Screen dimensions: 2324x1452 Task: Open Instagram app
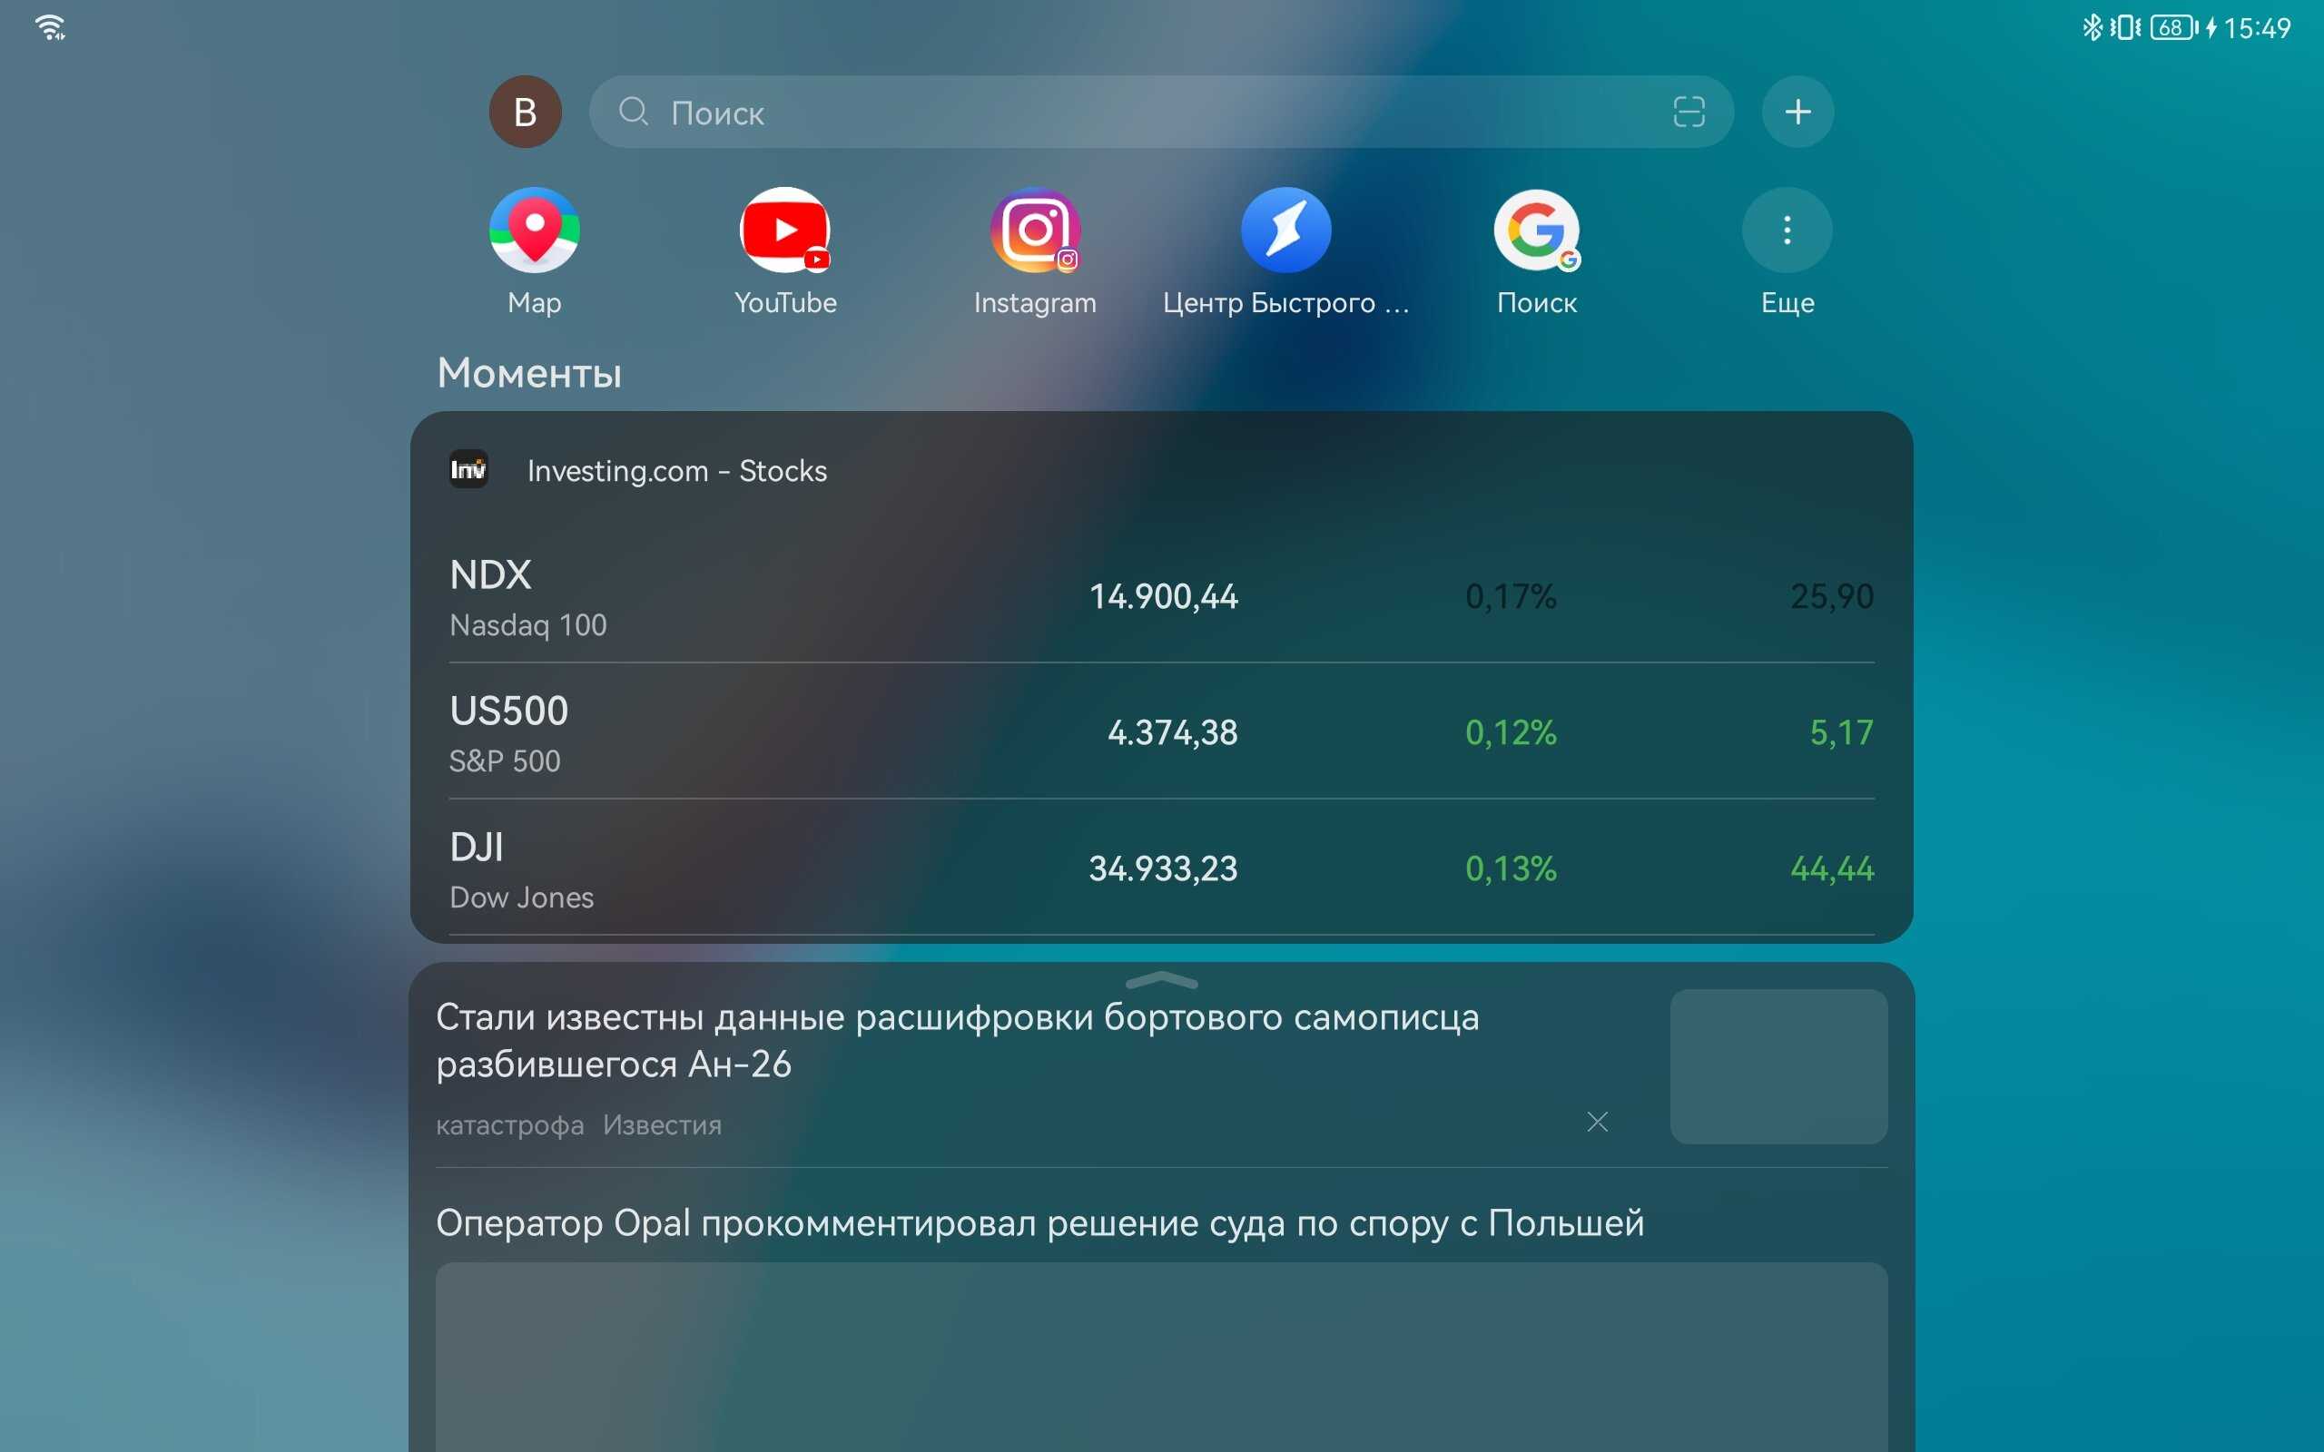pyautogui.click(x=1034, y=230)
